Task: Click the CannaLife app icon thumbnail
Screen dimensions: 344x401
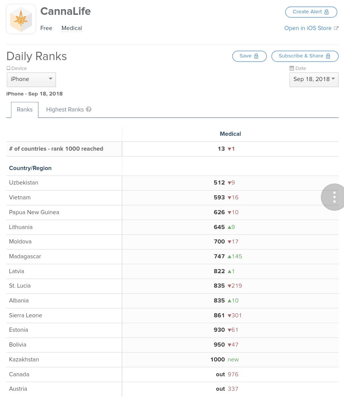Action: pyautogui.click(x=21, y=18)
